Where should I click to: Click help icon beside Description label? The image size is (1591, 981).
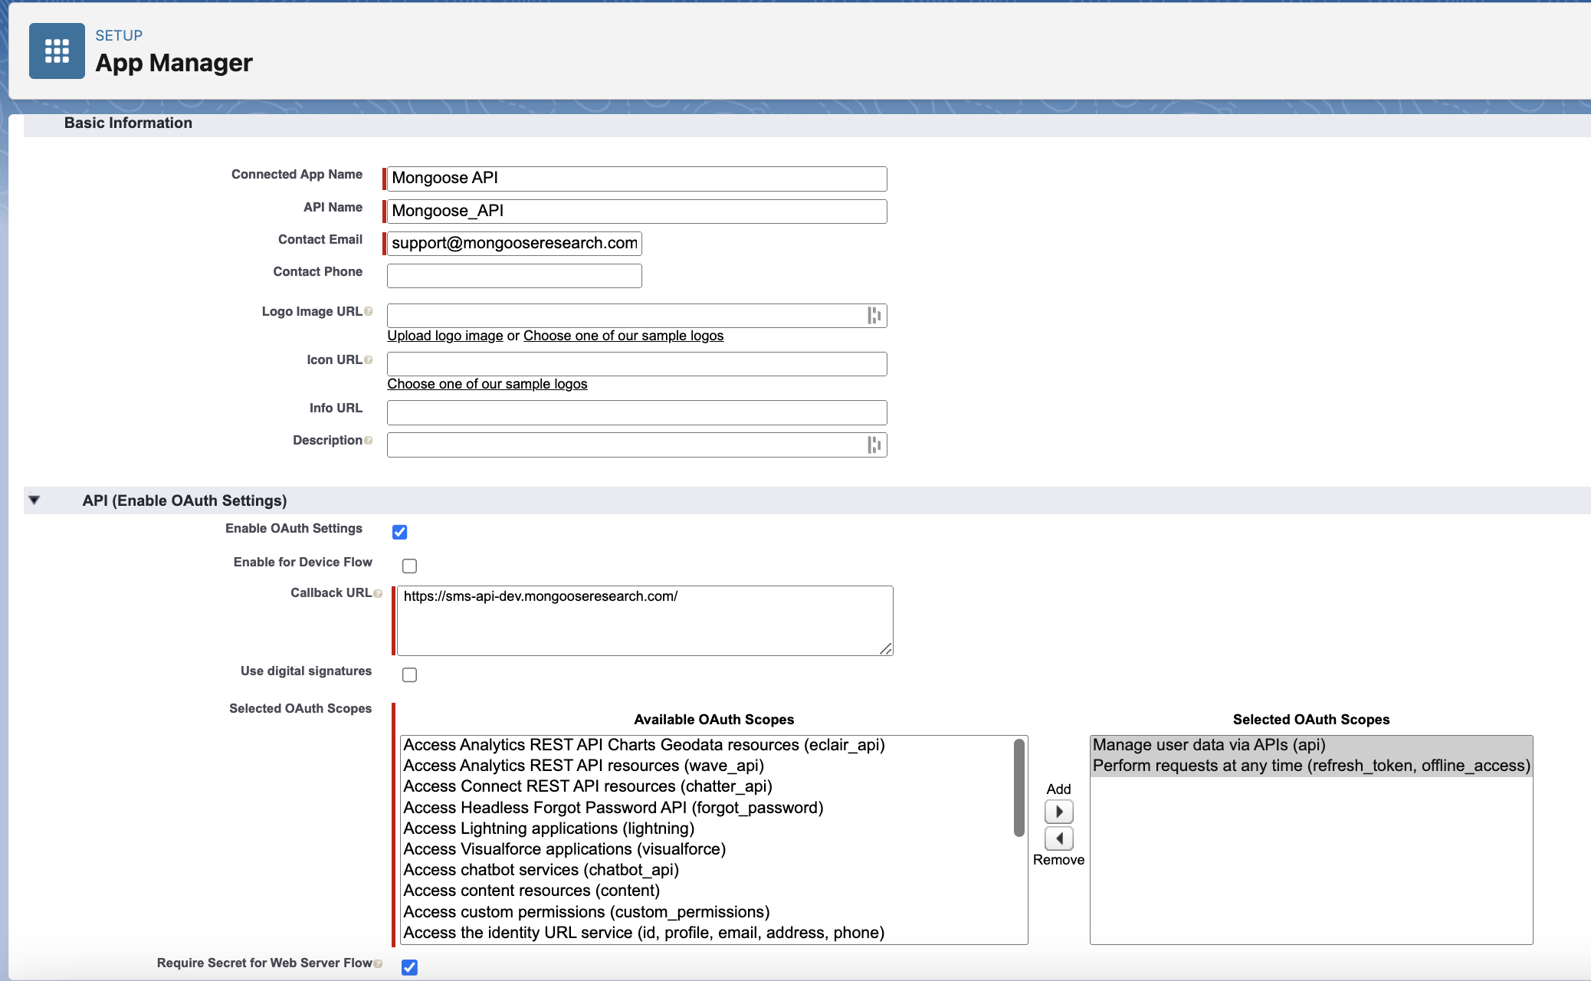[369, 440]
